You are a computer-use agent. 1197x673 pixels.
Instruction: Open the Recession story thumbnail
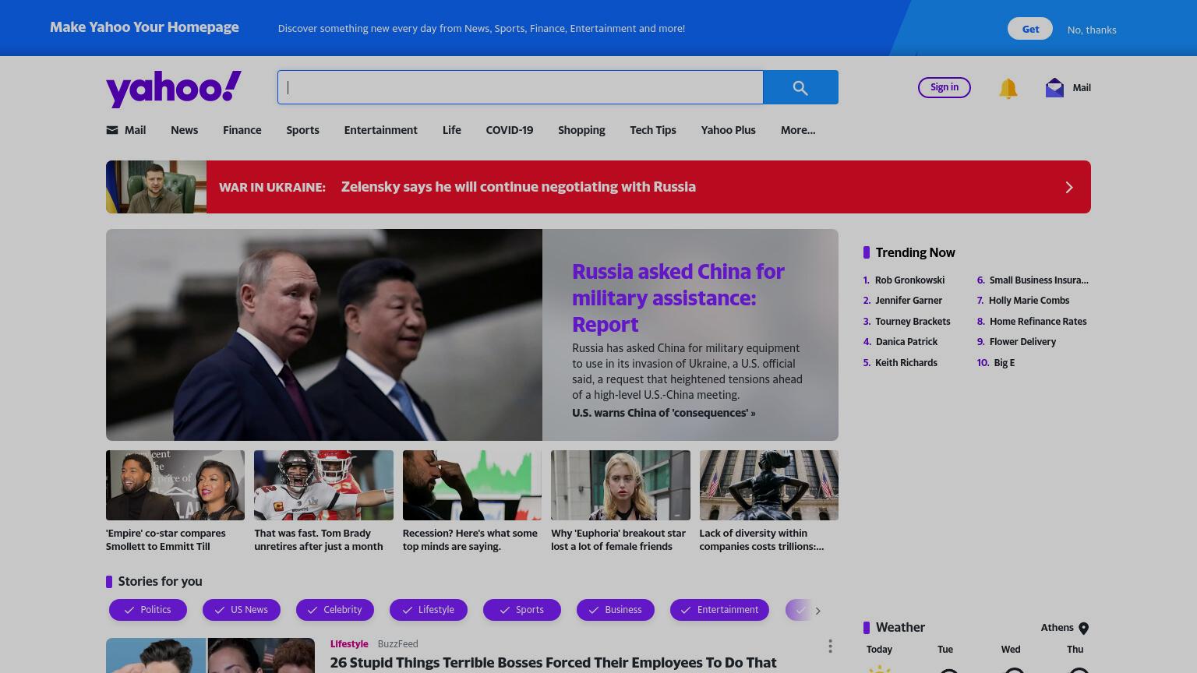[x=472, y=485]
